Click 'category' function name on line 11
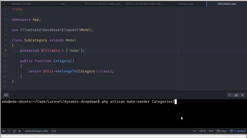Image resolution: width=247 pixels, height=138 pixels. click(62, 61)
